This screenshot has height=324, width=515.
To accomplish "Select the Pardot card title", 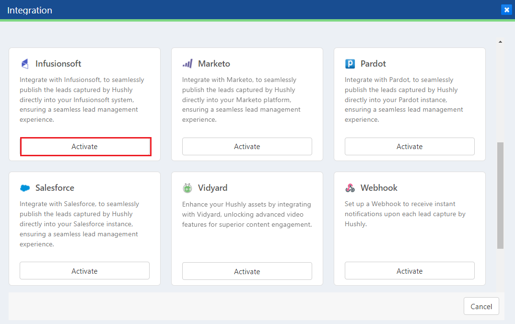I will pyautogui.click(x=373, y=64).
